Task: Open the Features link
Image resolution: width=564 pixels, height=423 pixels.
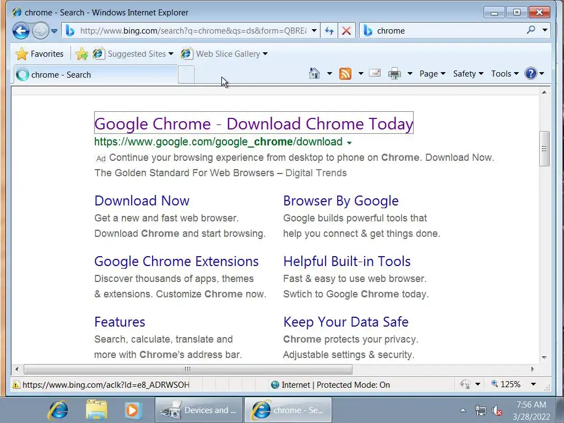Action: pyautogui.click(x=120, y=322)
